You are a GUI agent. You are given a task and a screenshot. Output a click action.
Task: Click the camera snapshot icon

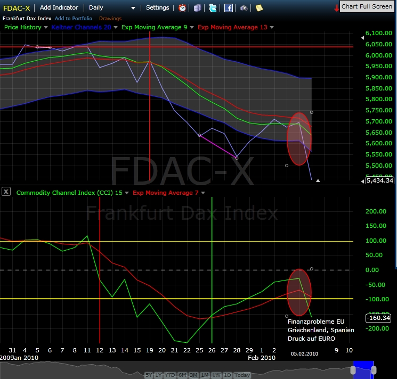click(244, 9)
